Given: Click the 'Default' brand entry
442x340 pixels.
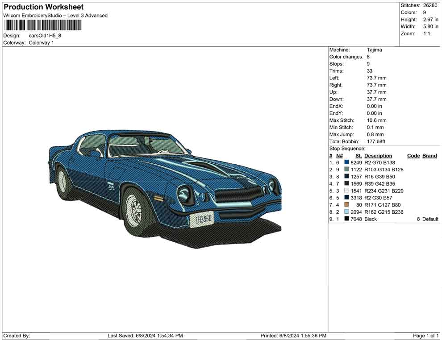Looking at the screenshot, I should [x=430, y=219].
